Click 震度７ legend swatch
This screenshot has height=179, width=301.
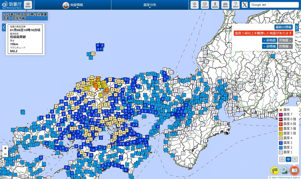pos(281,115)
